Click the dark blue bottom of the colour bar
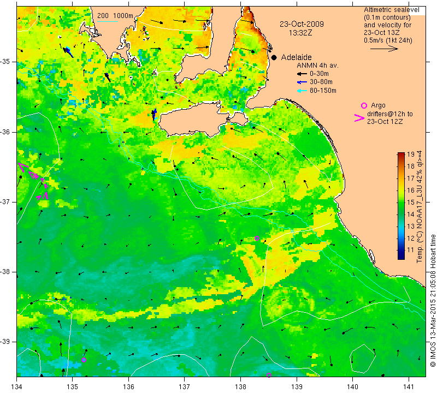The width and height of the screenshot is (437, 393). [x=401, y=257]
